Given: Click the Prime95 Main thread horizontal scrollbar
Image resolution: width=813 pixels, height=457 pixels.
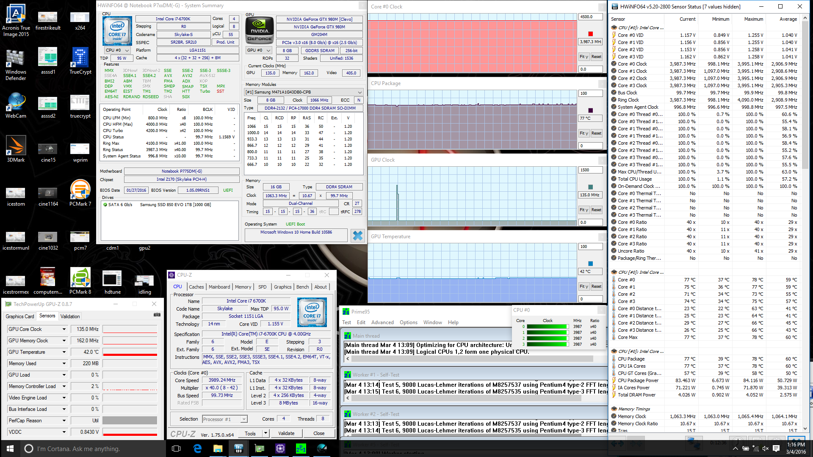Looking at the screenshot, I should point(474,359).
